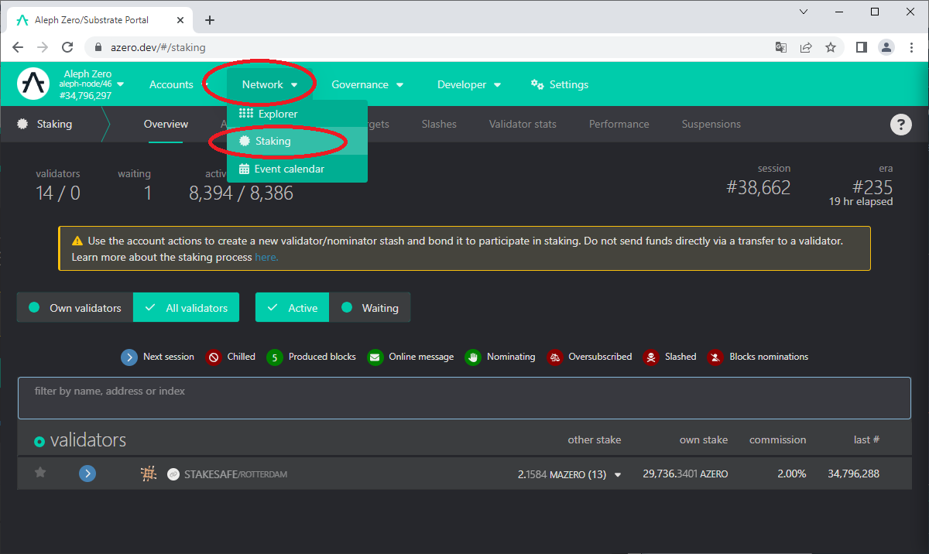Expand the Governance dropdown menu
This screenshot has width=929, height=554.
(368, 84)
